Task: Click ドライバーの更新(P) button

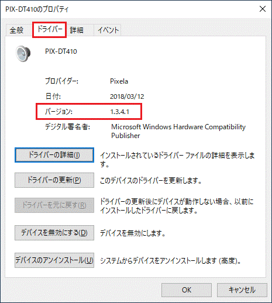Action: point(54,180)
